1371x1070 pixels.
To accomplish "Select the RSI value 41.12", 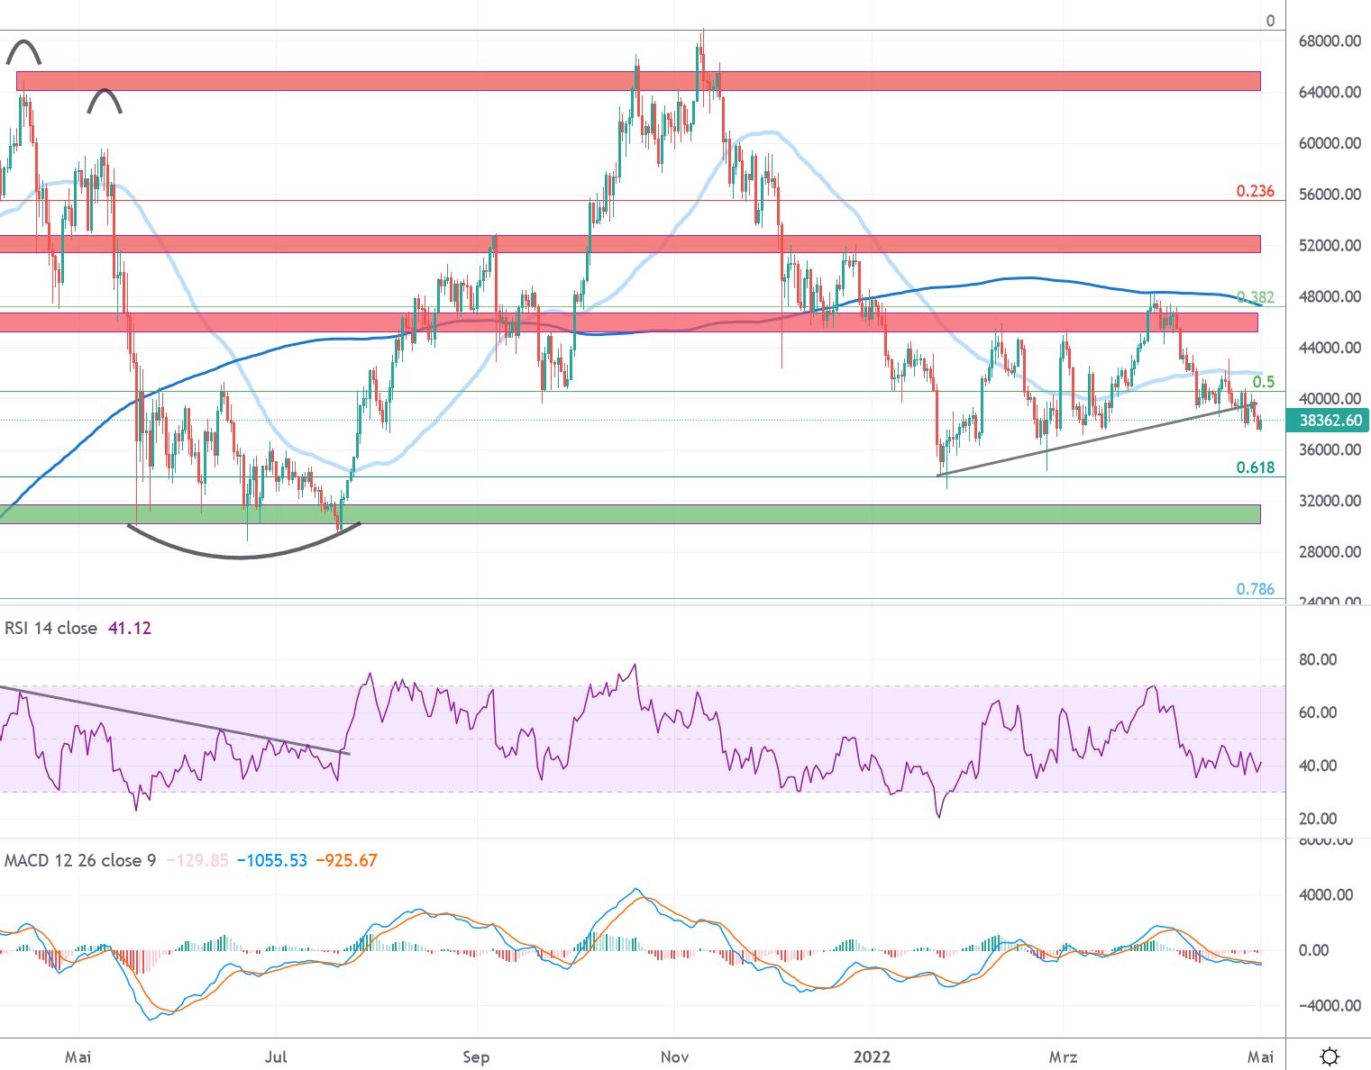I will click(x=130, y=628).
